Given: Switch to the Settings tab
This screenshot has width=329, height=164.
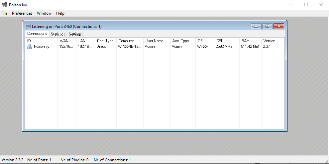Looking at the screenshot, I should click(75, 34).
